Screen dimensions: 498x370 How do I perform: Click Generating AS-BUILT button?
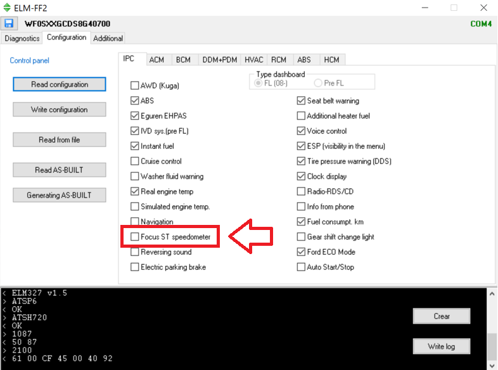(x=59, y=195)
